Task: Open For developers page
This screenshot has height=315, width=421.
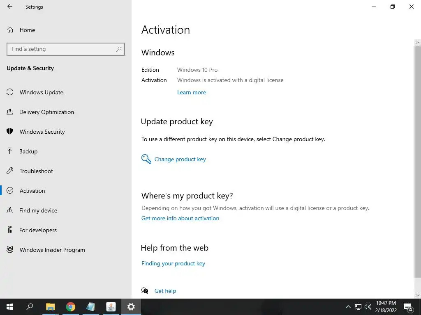Action: click(x=38, y=230)
